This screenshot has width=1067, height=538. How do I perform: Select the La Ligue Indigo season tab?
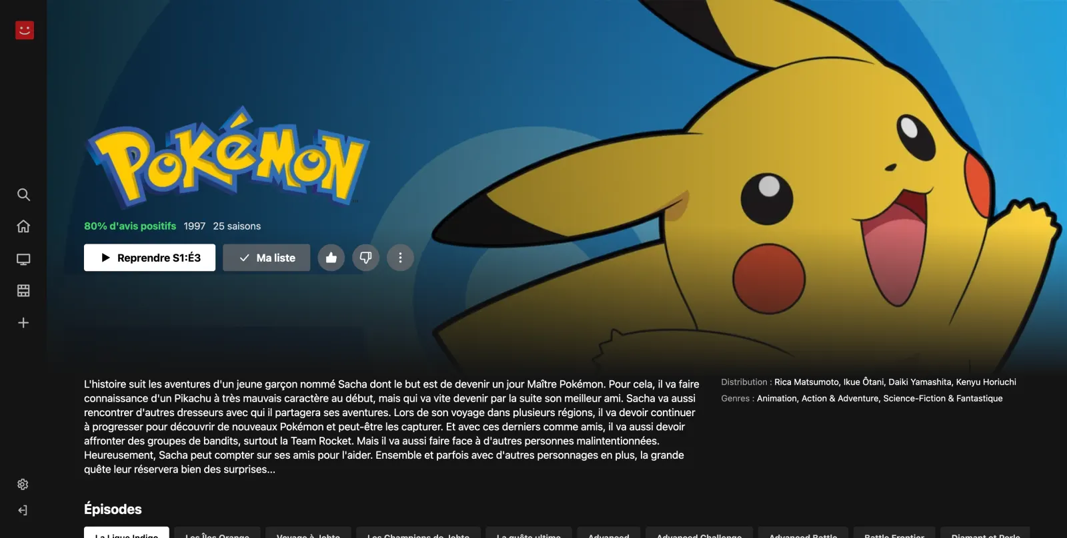tap(127, 533)
